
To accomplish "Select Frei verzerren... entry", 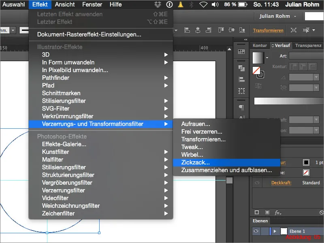I will (x=226, y=132).
